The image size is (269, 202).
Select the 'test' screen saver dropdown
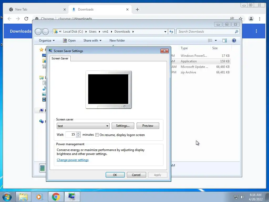coord(83,126)
